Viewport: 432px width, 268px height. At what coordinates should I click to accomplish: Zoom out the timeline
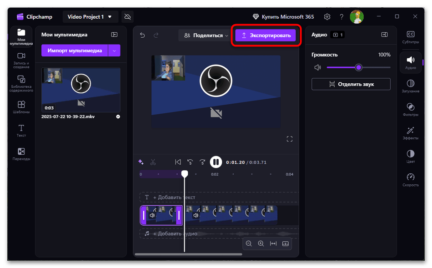pyautogui.click(x=249, y=244)
